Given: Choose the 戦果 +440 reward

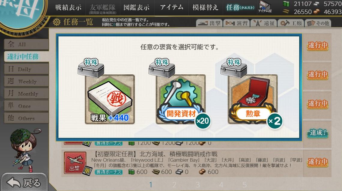Looking at the screenshot, I should point(110,99).
